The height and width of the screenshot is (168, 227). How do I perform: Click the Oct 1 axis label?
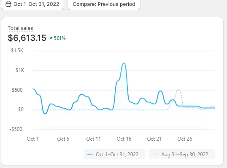pos(33,139)
